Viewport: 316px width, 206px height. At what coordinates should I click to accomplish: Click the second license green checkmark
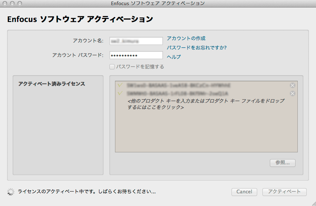[x=120, y=93]
